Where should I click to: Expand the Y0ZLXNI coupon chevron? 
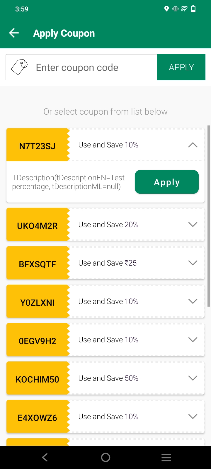click(193, 301)
